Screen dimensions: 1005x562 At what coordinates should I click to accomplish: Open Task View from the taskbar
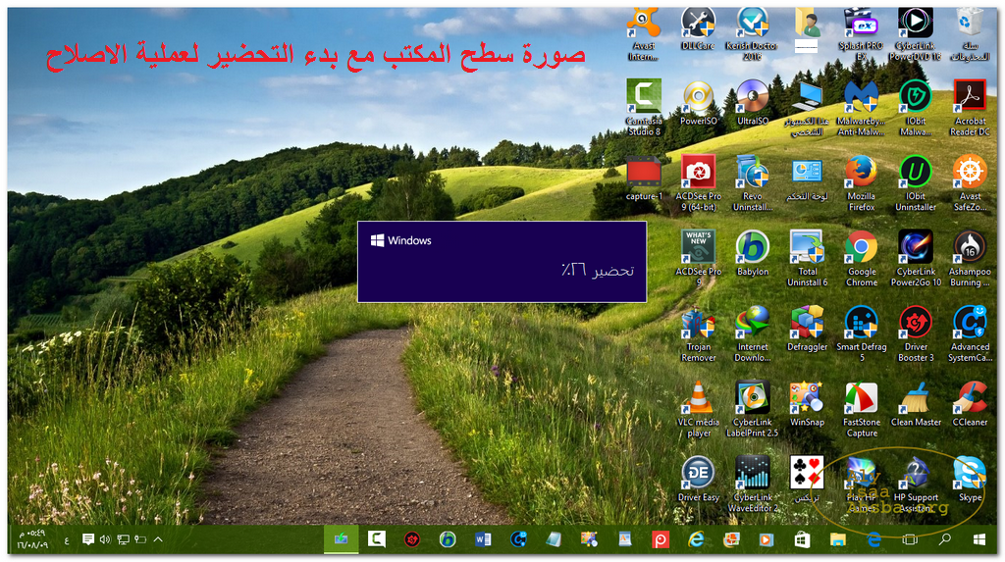point(909,539)
